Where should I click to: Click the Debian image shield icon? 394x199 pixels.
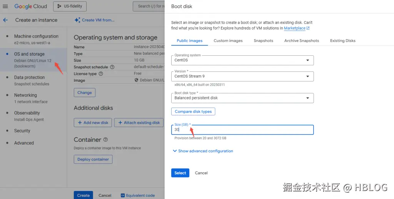click(x=137, y=80)
